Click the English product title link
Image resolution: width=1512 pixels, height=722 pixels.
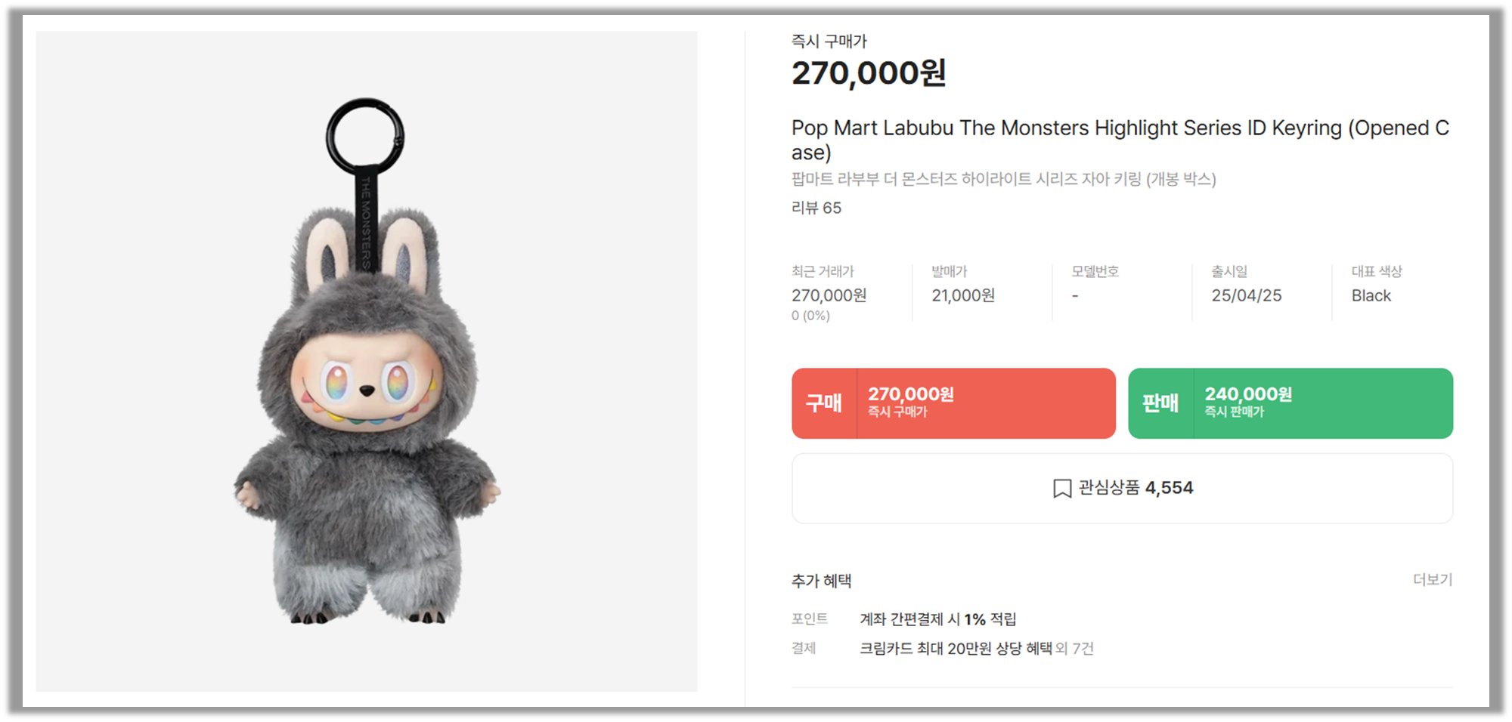1119,128
